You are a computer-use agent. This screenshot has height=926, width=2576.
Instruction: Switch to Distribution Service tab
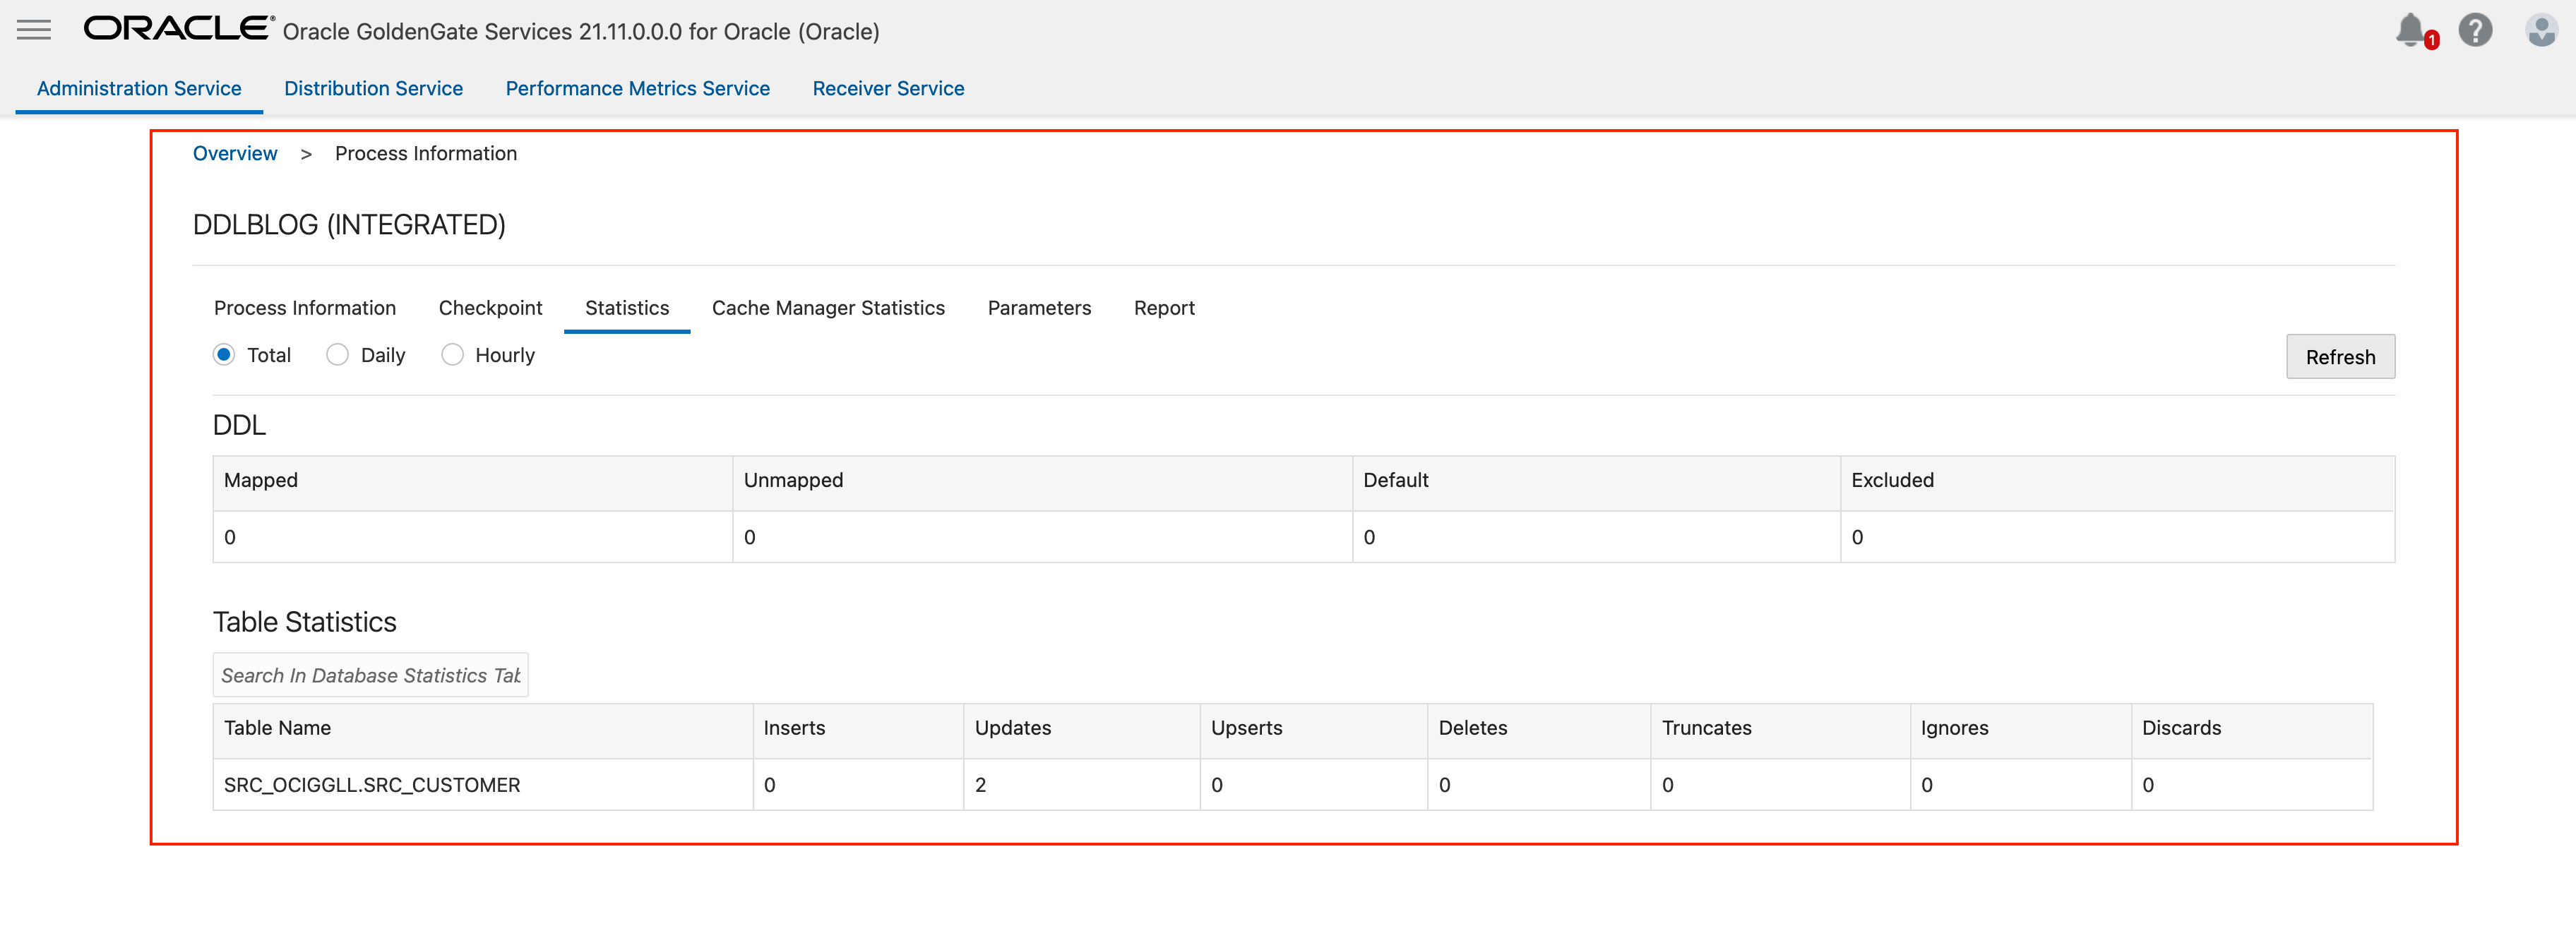pos(373,89)
